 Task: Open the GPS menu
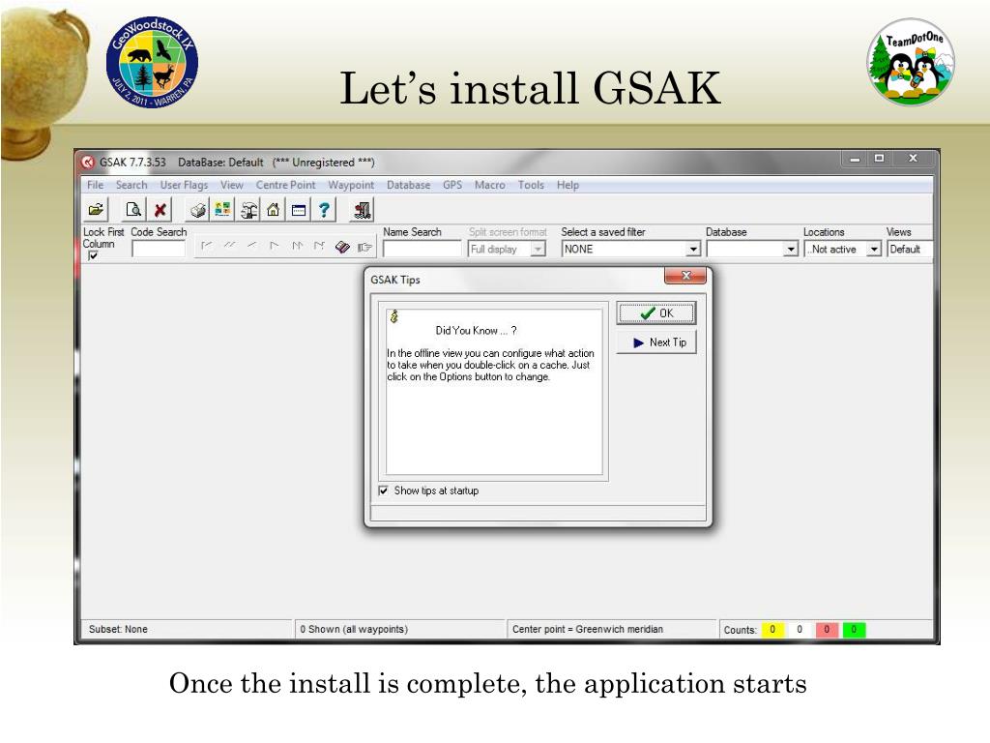tap(452, 185)
